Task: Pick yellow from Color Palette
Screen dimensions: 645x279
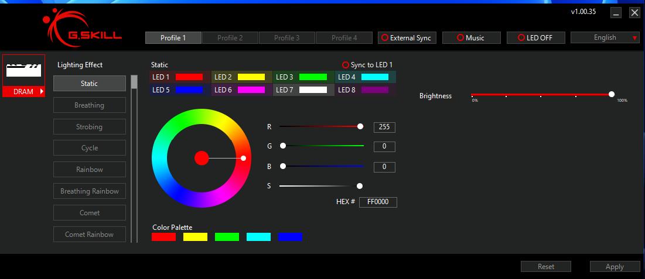Action: (x=196, y=237)
